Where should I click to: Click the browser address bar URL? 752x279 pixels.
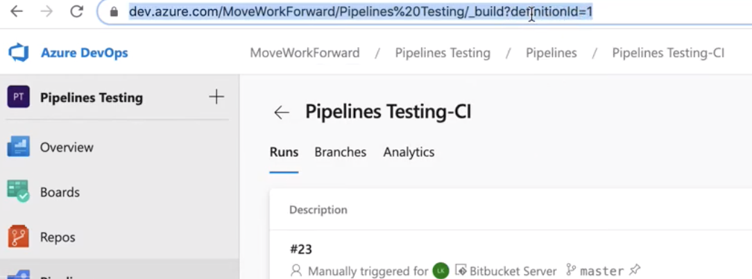point(361,12)
